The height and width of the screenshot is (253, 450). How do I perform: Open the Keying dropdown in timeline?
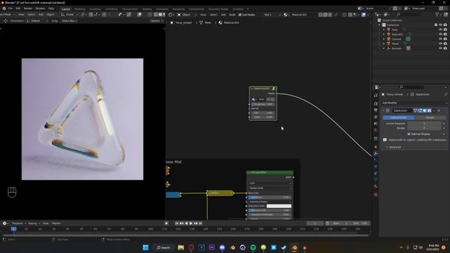pos(34,223)
